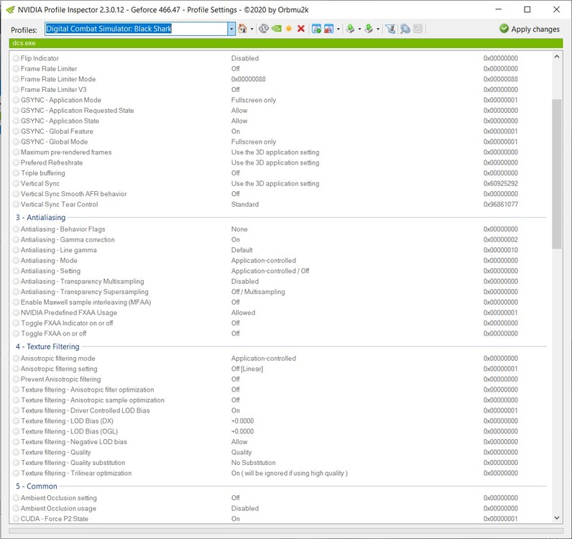Viewport: 572px width, 539px height.
Task: Click the gear icon beside Vertical Sync Tear Control
Action: 16,204
